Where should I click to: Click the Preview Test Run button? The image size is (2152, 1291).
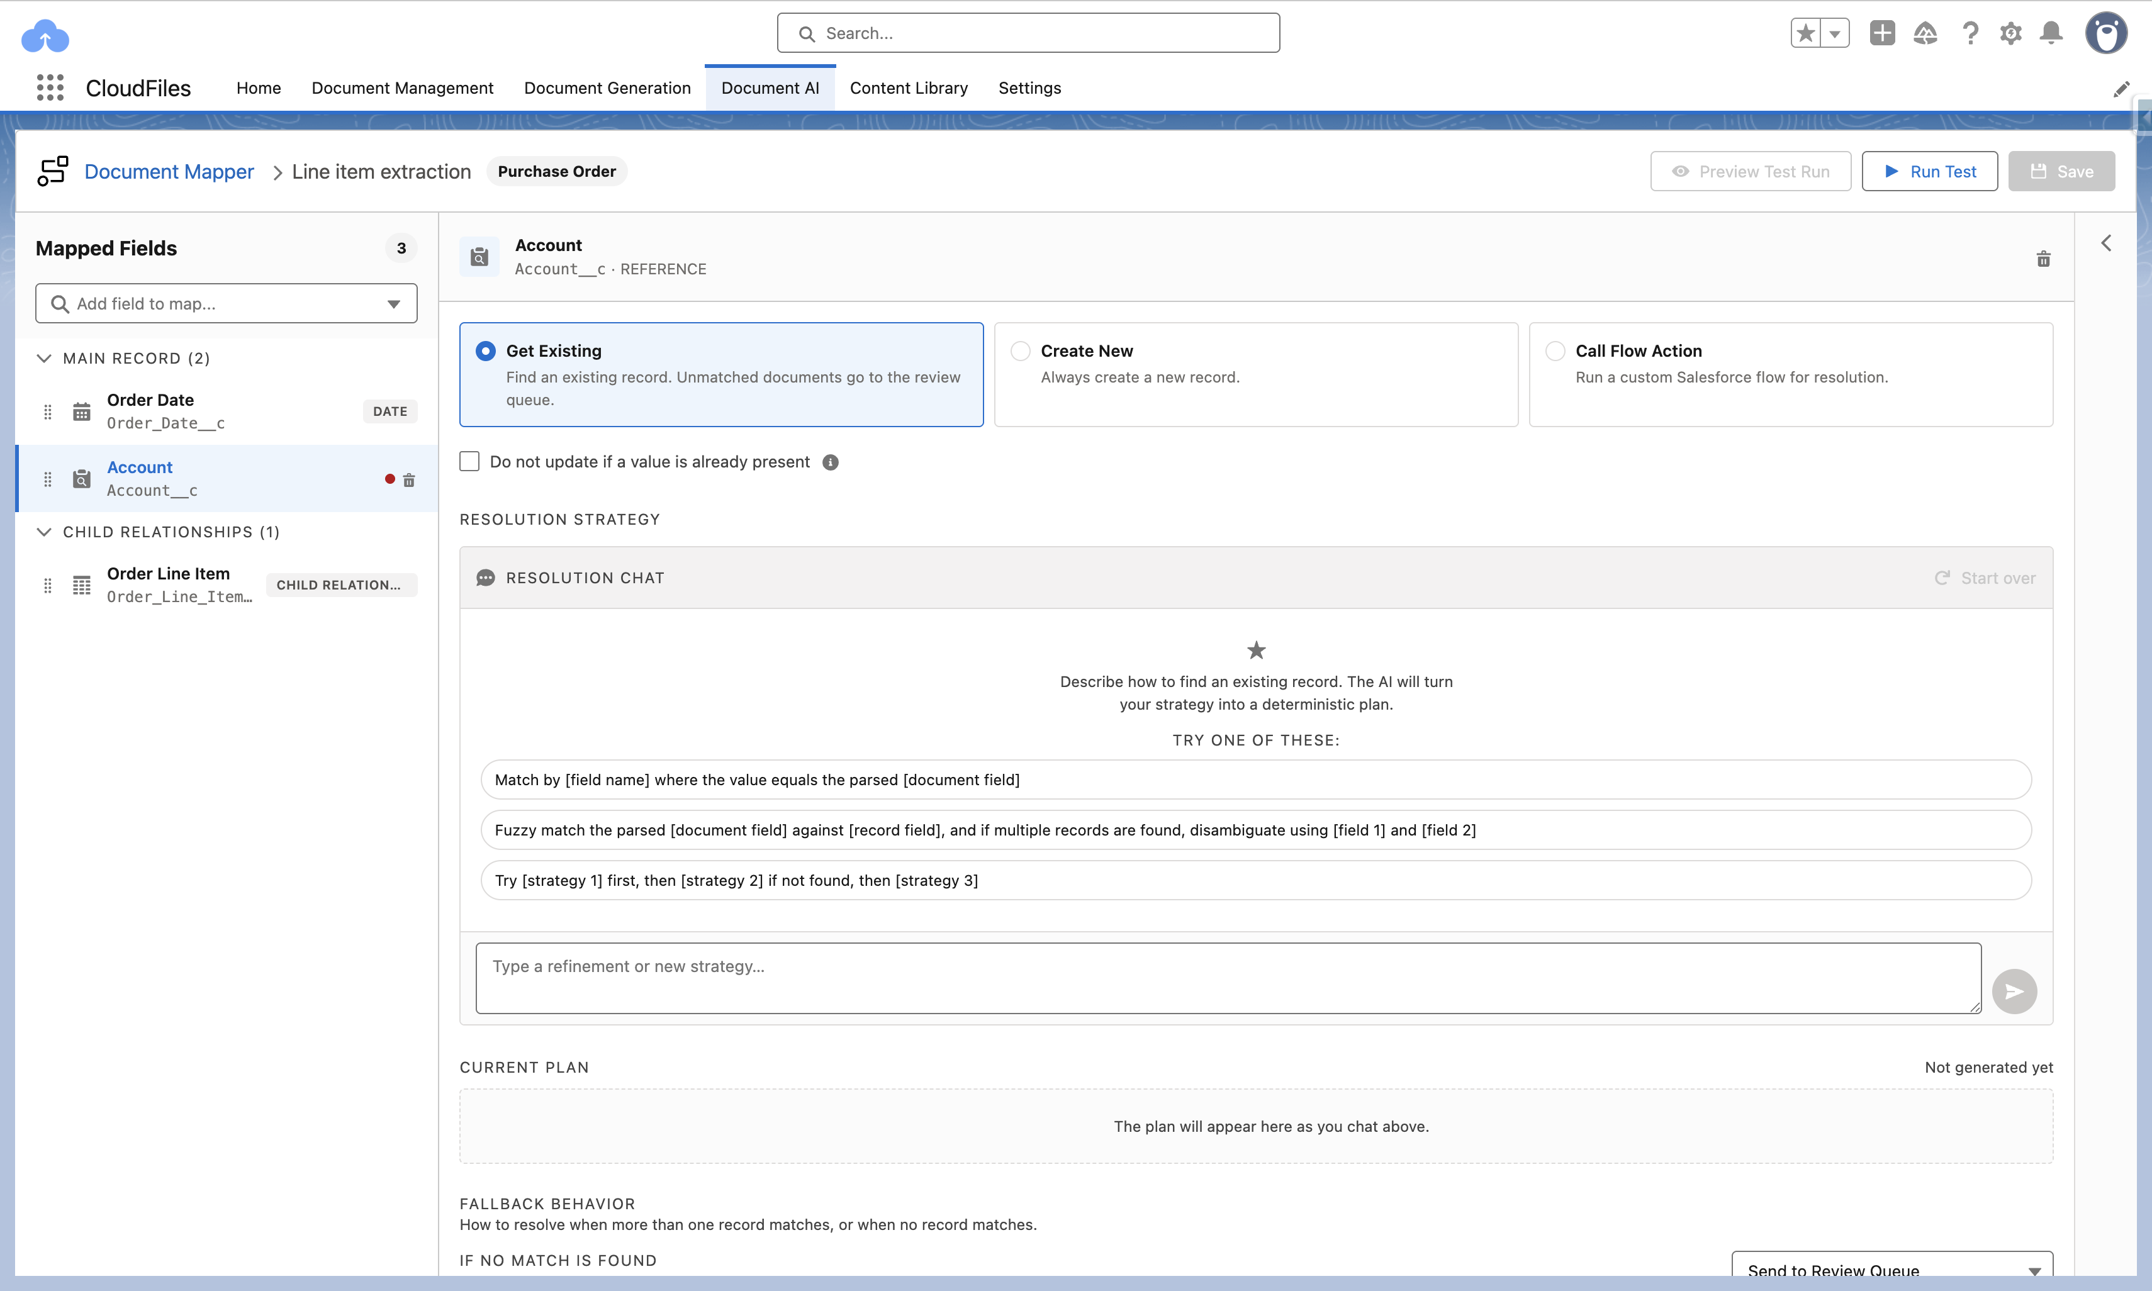pyautogui.click(x=1750, y=171)
